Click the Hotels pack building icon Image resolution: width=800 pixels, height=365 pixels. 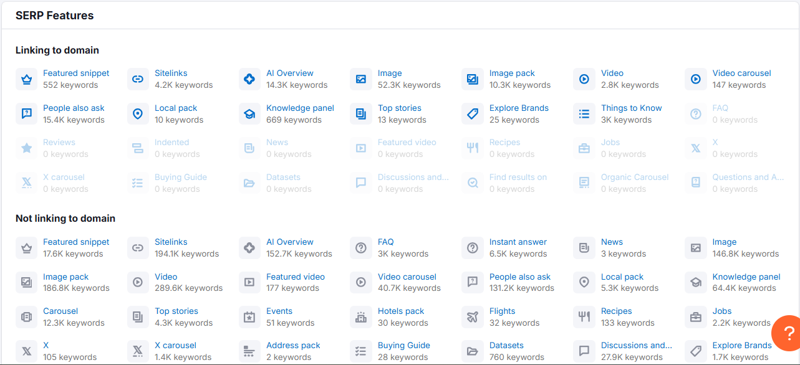(361, 317)
